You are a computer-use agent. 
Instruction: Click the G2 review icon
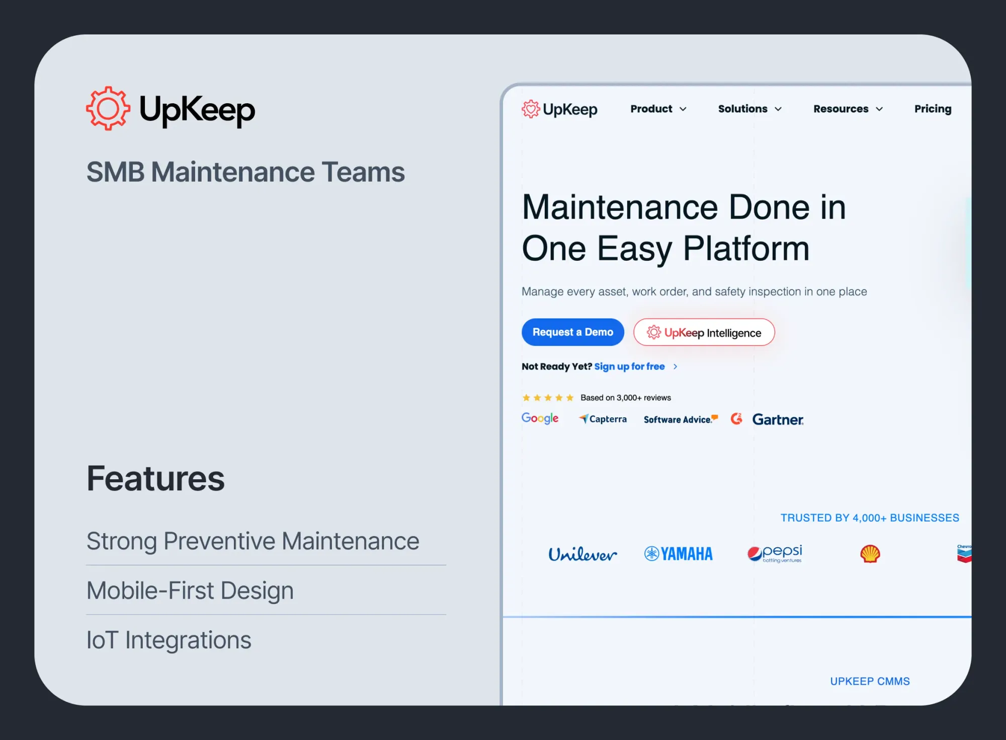click(x=736, y=418)
